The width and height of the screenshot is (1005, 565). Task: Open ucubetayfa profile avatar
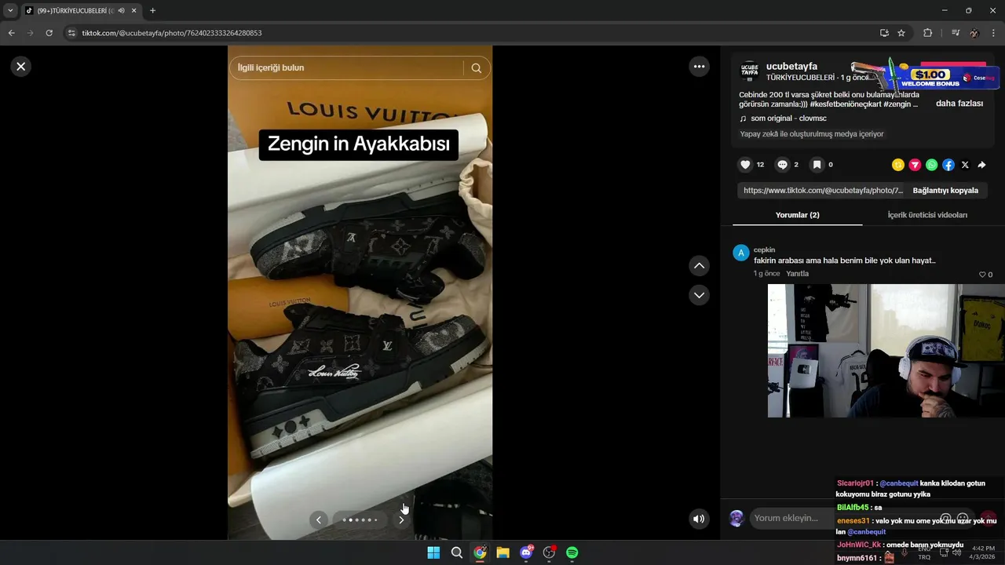(x=750, y=71)
